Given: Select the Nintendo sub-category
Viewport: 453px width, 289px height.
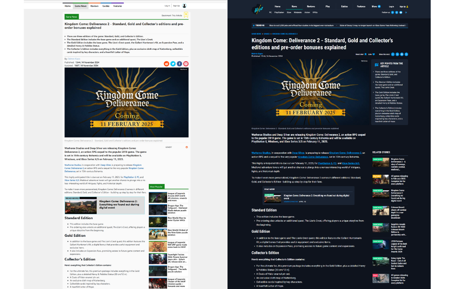Looking at the screenshot, I should click(297, 13).
